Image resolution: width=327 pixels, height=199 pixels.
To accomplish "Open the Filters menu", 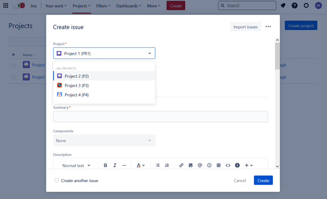I will (x=103, y=6).
